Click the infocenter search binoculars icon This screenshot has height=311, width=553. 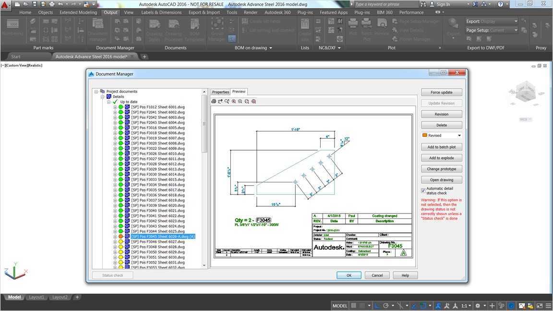[x=423, y=4]
